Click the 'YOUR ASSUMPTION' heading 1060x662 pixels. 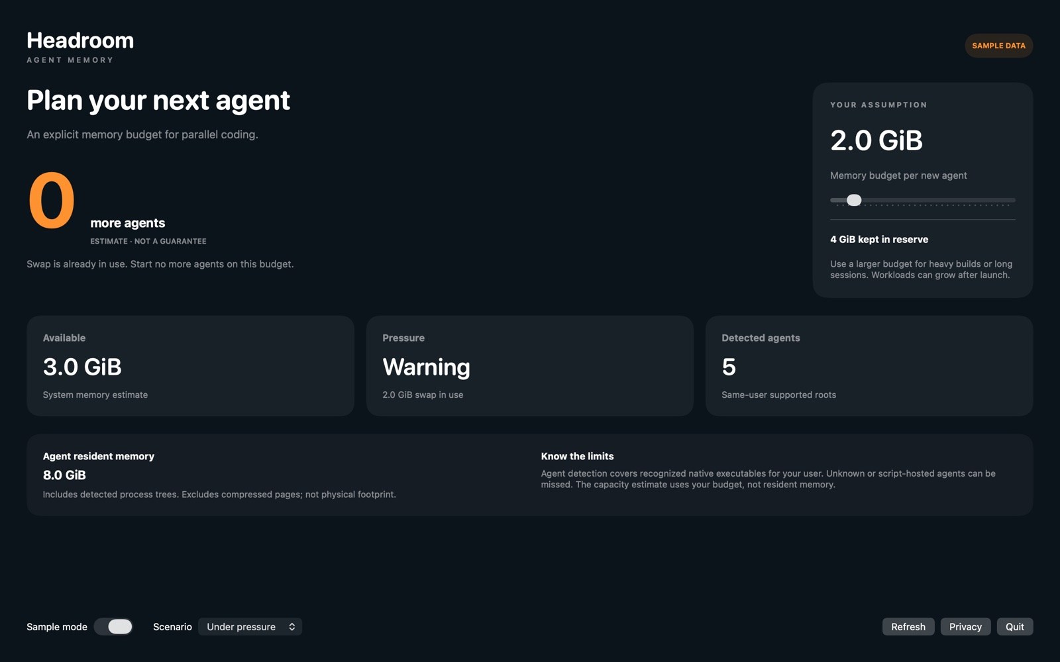878,105
